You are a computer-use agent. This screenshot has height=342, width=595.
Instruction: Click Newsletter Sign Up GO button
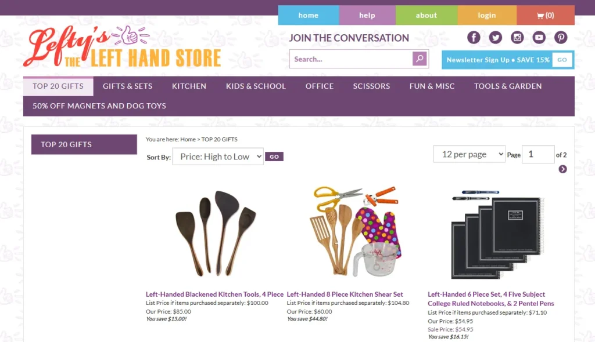pyautogui.click(x=562, y=60)
